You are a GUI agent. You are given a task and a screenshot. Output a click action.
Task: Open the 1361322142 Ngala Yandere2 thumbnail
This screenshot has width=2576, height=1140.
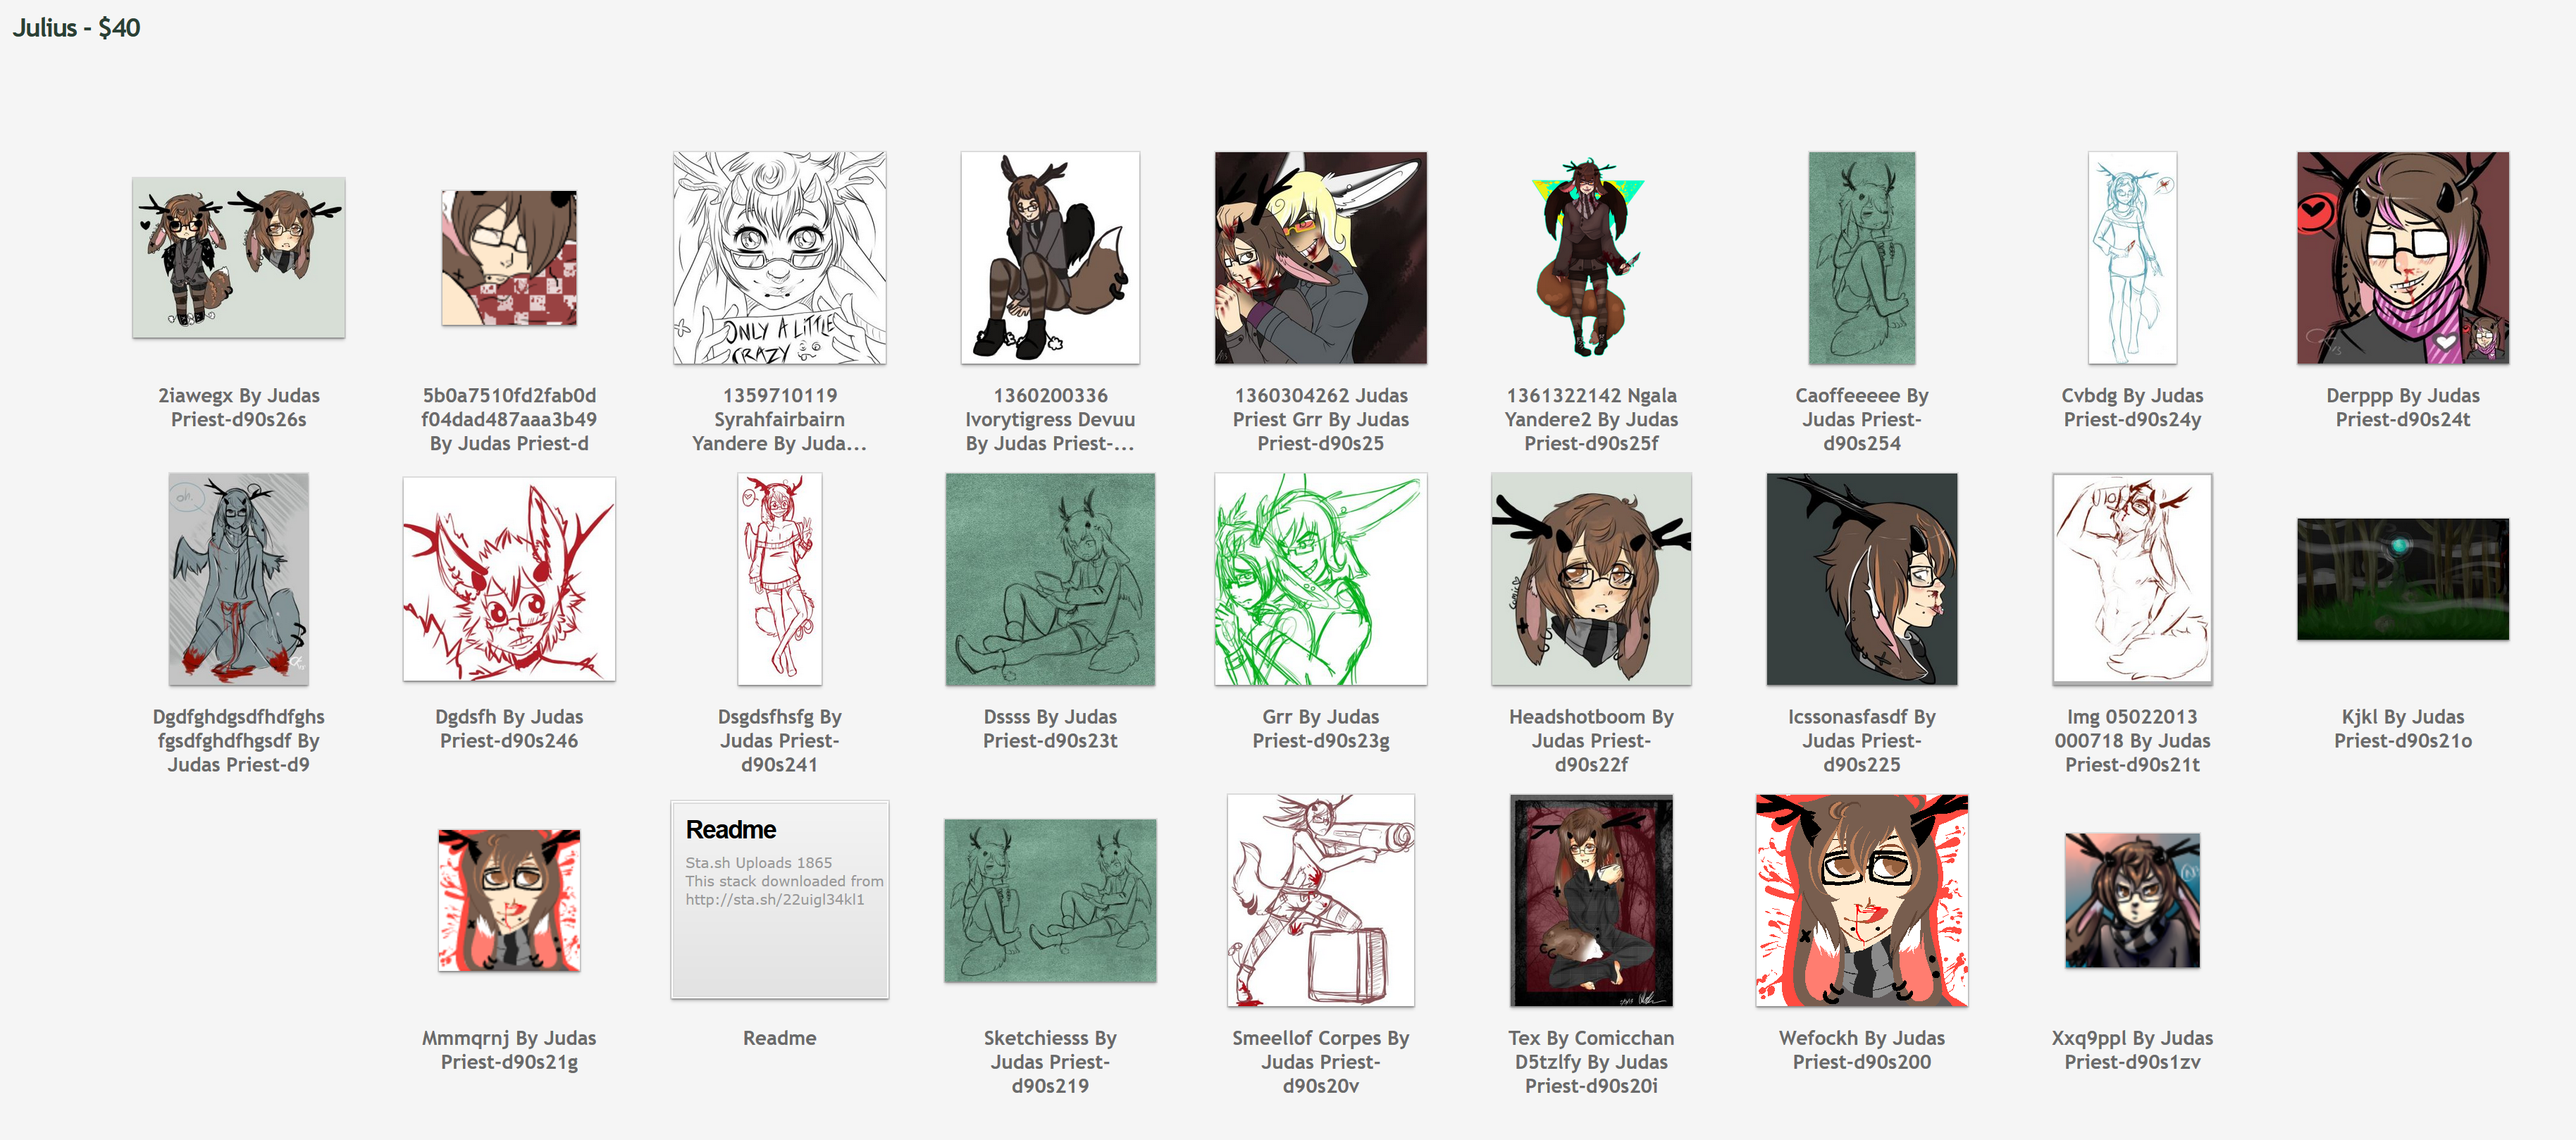[1591, 258]
